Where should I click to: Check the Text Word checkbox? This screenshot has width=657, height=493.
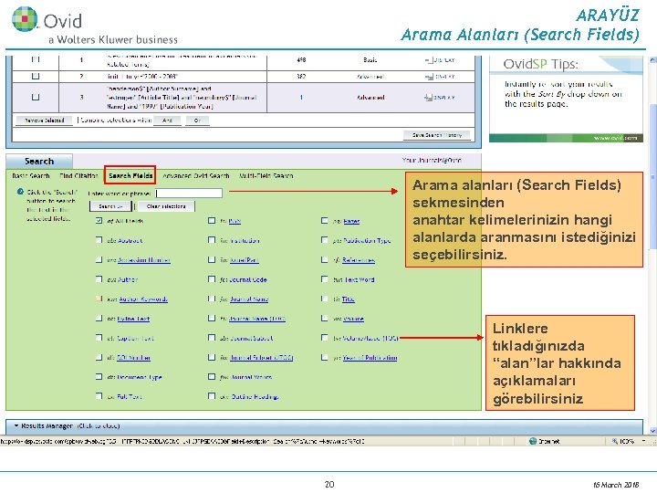(x=324, y=278)
